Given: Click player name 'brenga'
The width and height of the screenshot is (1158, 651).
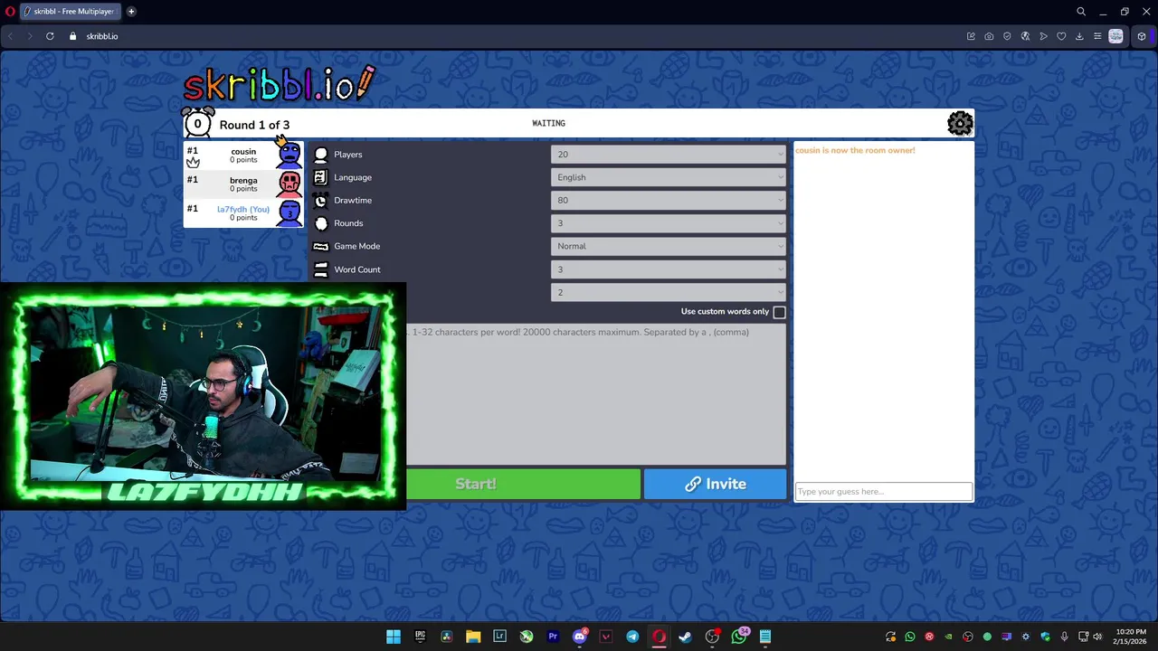Looking at the screenshot, I should (243, 180).
